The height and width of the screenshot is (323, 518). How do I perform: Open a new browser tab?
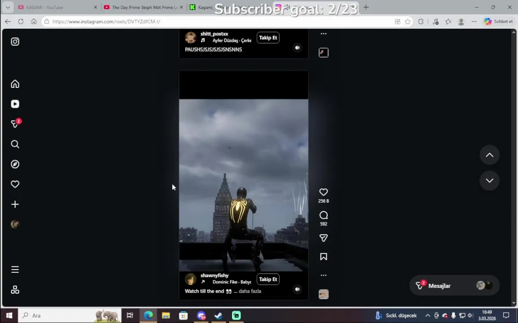click(x=366, y=7)
